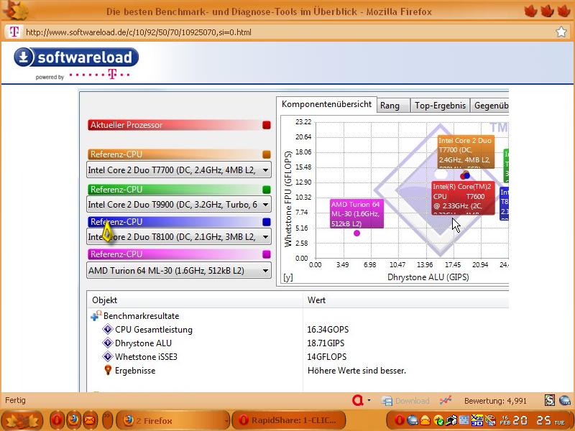
Task: Select the Komponentenübersicht tab
Action: coord(326,105)
